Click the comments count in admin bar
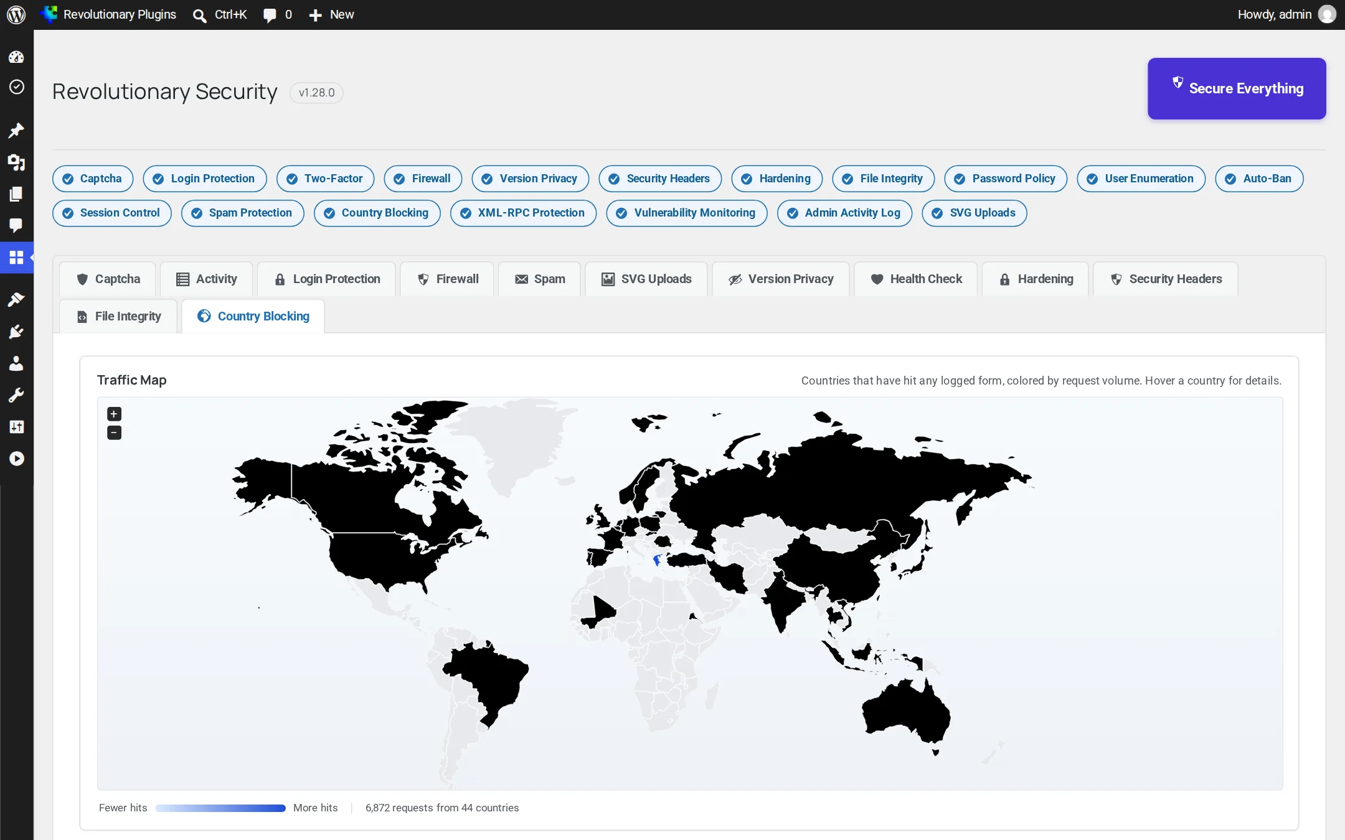The width and height of the screenshot is (1345, 840). pyautogui.click(x=278, y=14)
